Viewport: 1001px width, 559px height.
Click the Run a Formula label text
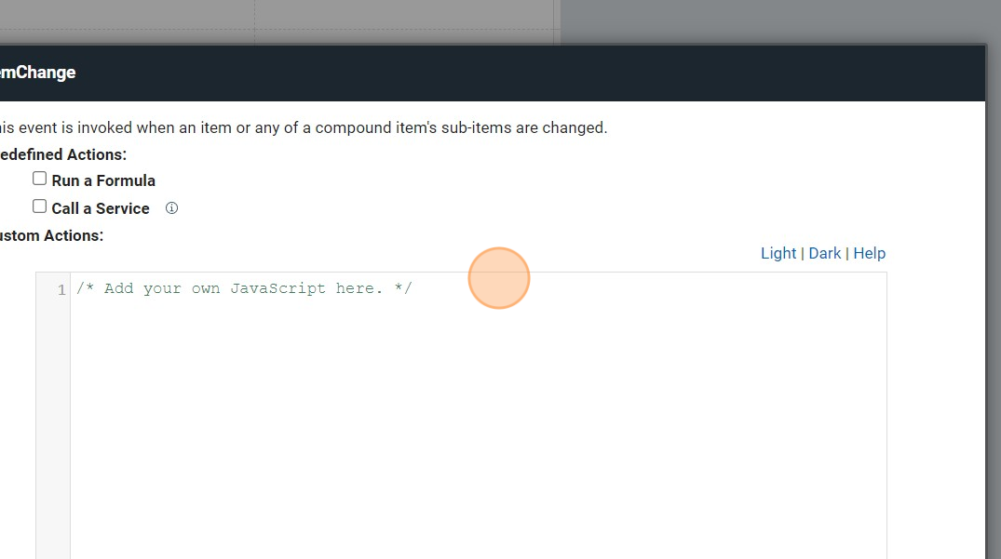tap(103, 180)
